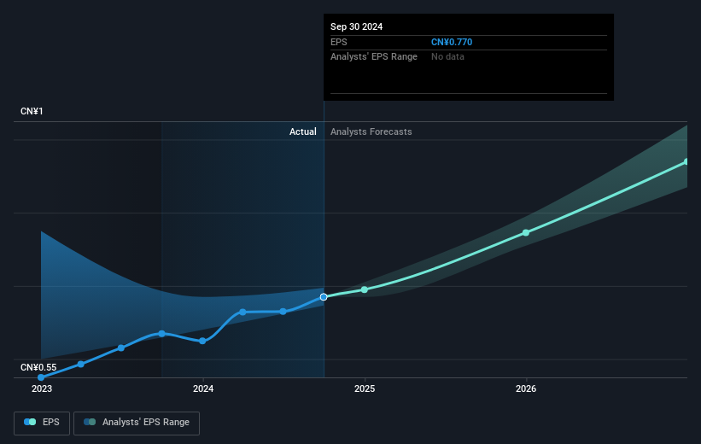Click the Actual section label
701x444 pixels.
click(x=302, y=131)
